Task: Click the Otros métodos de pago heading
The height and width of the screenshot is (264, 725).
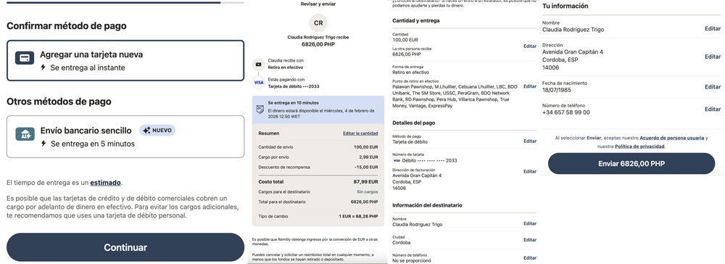Action: pyautogui.click(x=59, y=102)
